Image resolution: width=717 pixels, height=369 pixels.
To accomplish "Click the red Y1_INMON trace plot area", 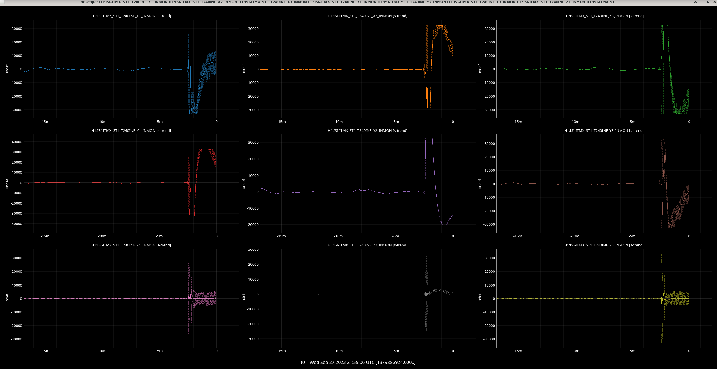I will pyautogui.click(x=131, y=184).
